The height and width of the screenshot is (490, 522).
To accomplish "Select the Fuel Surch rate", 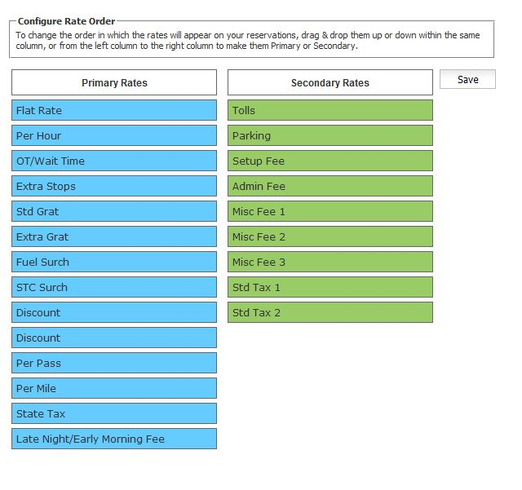I will (114, 262).
